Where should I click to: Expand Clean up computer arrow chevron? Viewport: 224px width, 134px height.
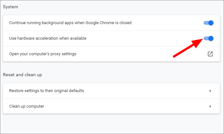coord(210,106)
